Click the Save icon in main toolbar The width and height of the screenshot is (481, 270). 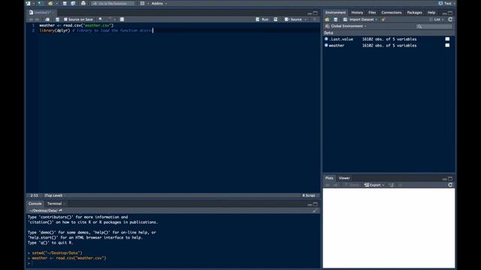(65, 3)
